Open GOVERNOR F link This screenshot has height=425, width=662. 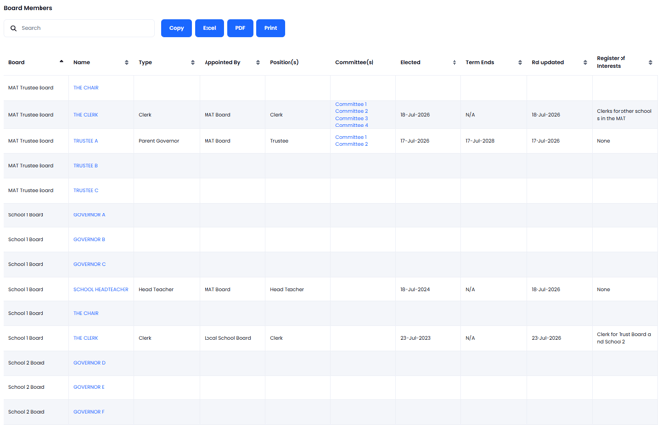pos(89,412)
